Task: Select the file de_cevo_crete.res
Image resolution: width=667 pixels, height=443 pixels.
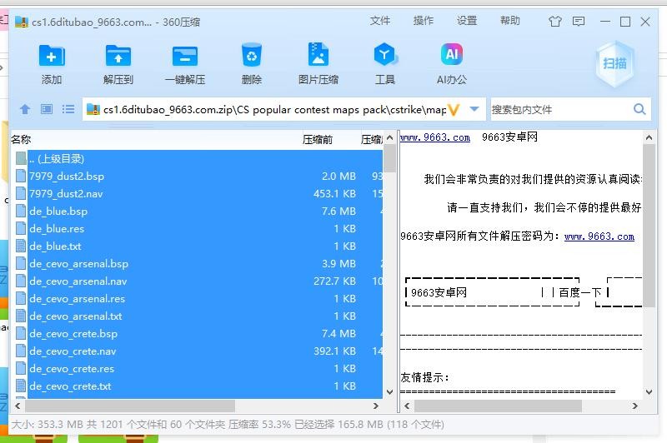Action: pyautogui.click(x=72, y=369)
